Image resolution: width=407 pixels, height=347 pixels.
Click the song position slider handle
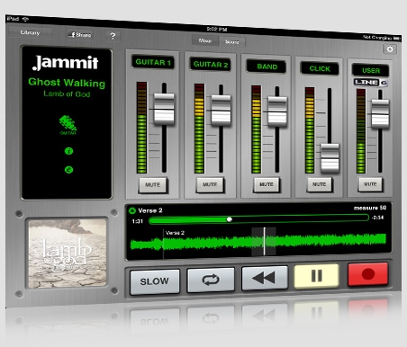(x=230, y=219)
